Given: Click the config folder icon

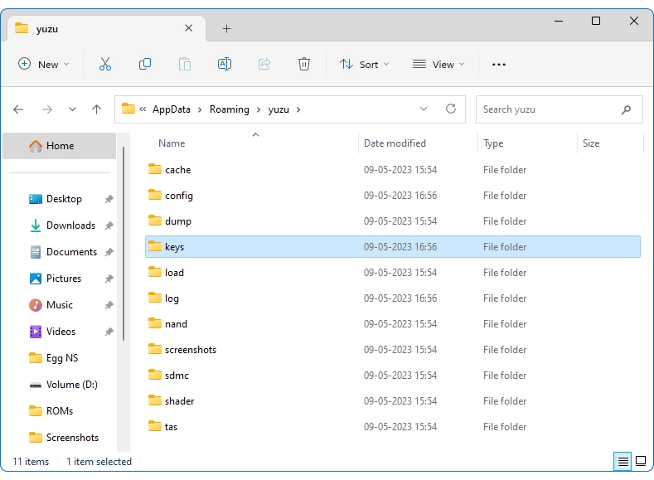Looking at the screenshot, I should pos(155,195).
